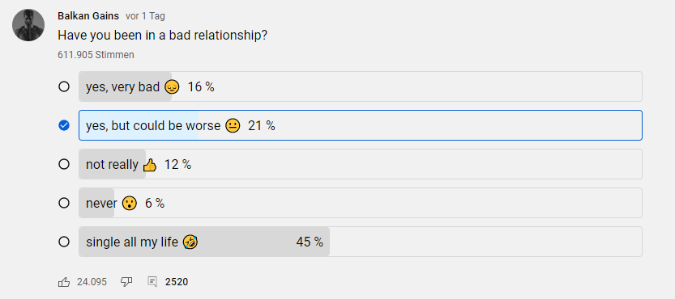Click the 'never' 6 % poll option bar
The image size is (675, 299).
click(x=361, y=203)
